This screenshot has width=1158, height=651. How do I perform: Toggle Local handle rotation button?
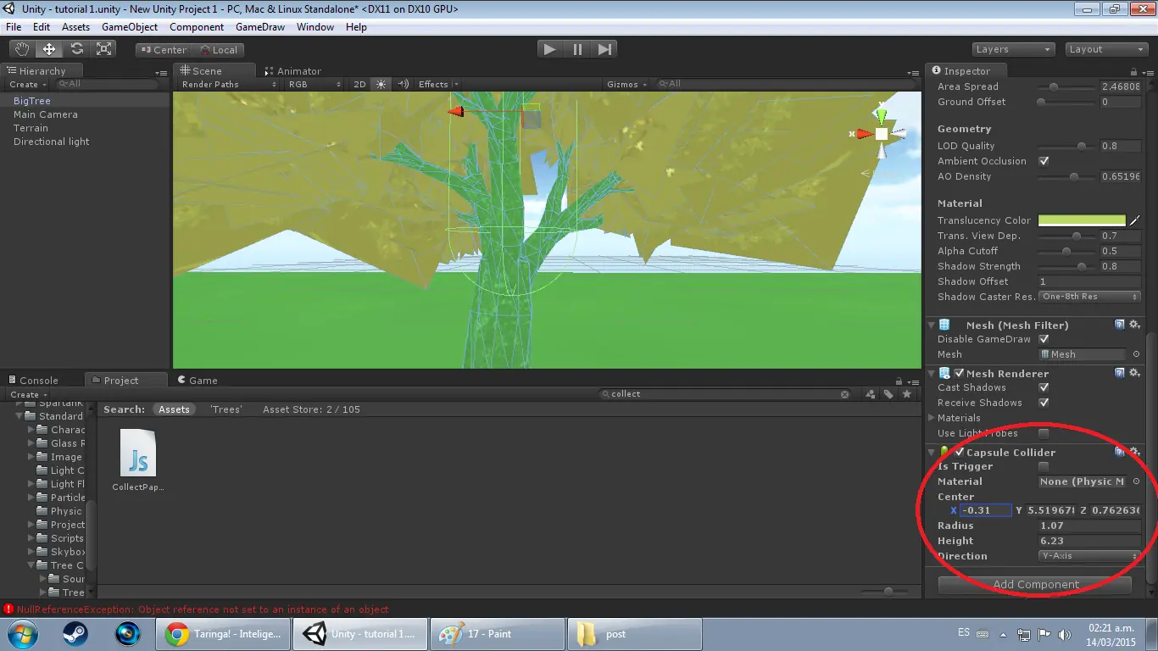pos(218,50)
